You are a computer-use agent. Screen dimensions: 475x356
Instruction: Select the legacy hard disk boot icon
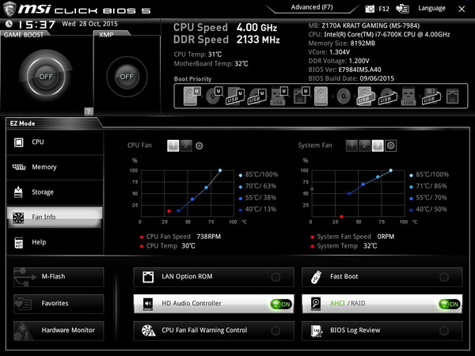coord(321,96)
